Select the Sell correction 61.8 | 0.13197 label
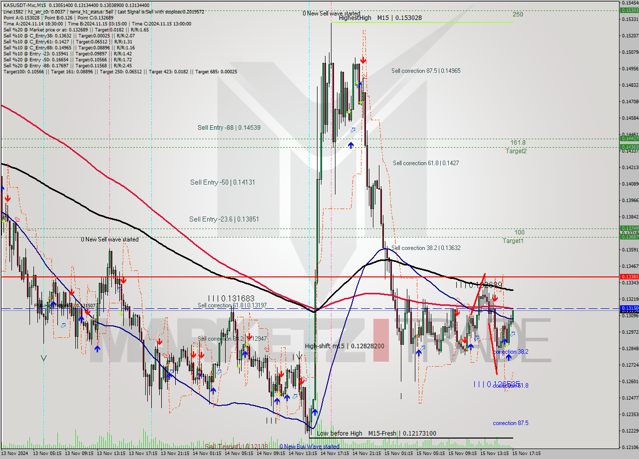This screenshot has width=639, height=459. [x=232, y=305]
